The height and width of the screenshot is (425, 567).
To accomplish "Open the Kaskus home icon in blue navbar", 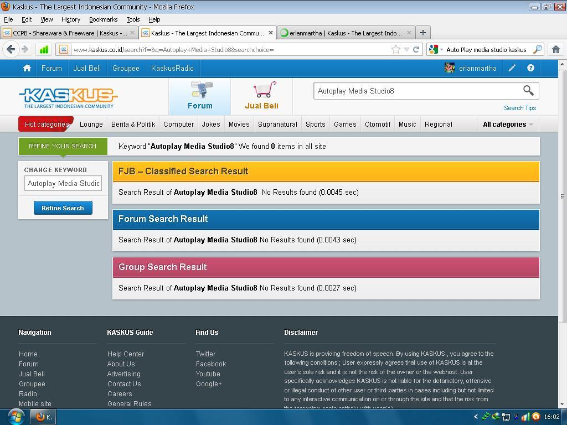I will point(27,68).
